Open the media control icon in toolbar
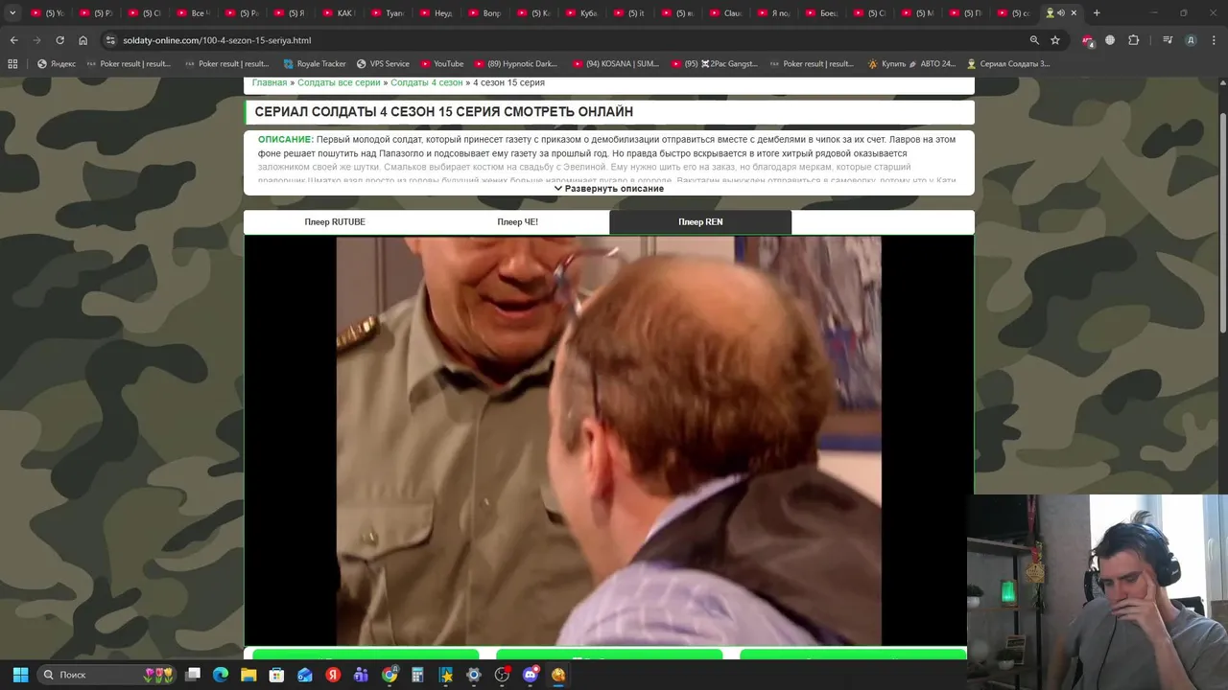1228x690 pixels. [x=1168, y=40]
